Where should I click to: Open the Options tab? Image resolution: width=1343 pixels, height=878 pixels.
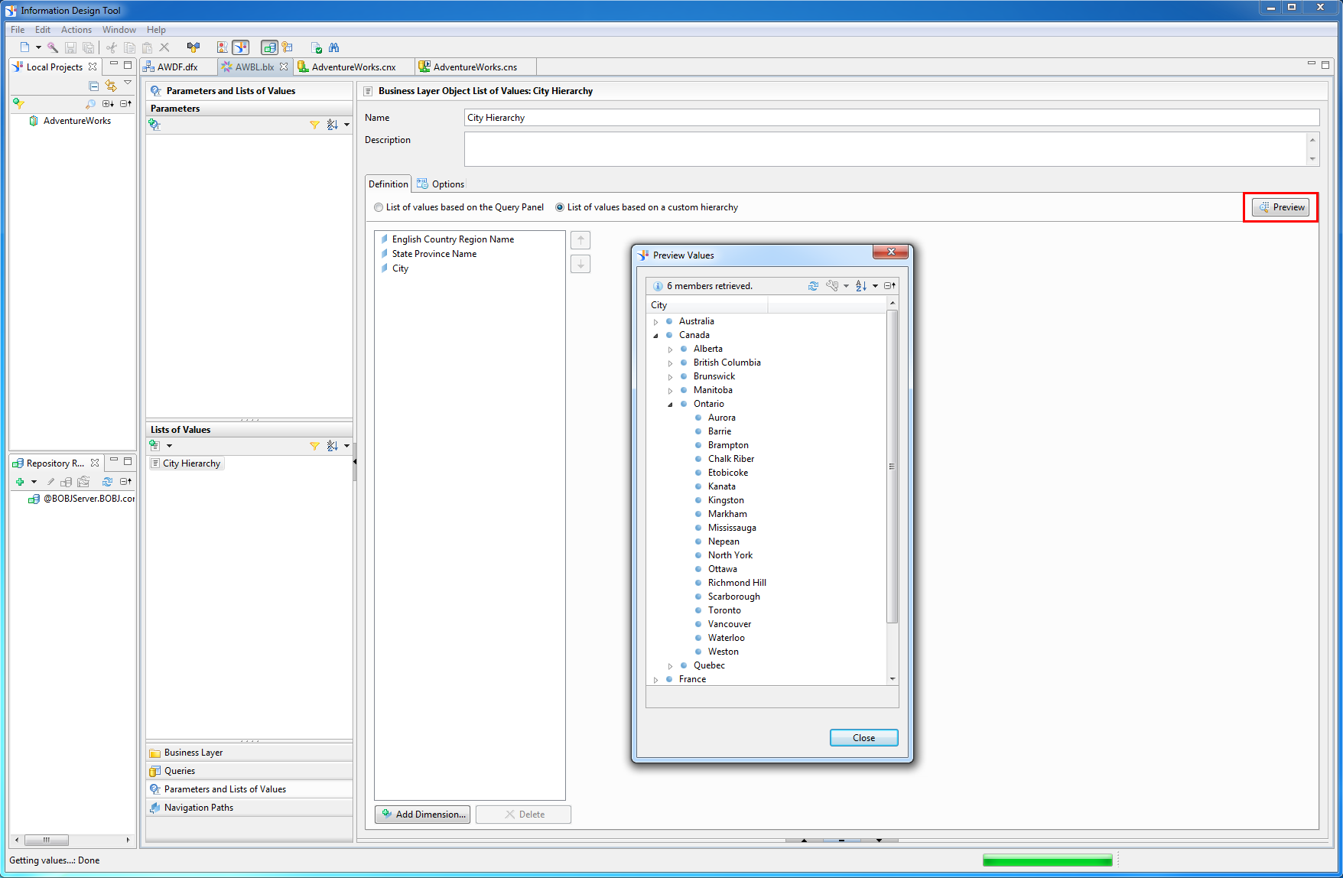coord(441,184)
